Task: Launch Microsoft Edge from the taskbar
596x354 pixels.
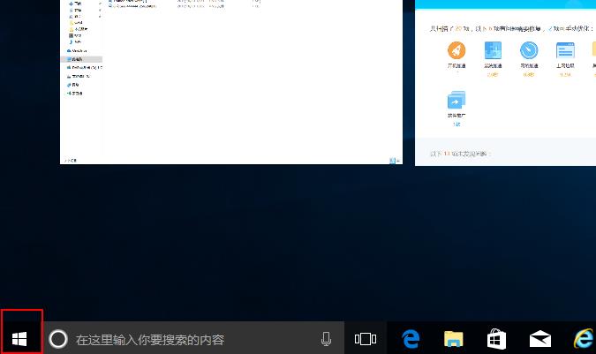Action: (411, 339)
